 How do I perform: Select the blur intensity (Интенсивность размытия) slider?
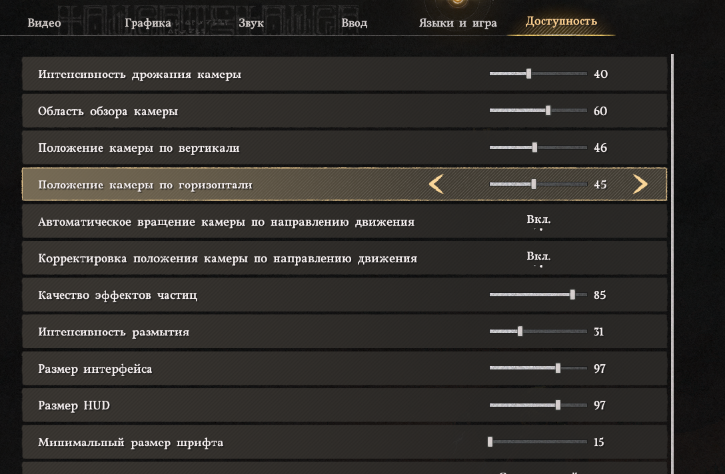coord(520,331)
